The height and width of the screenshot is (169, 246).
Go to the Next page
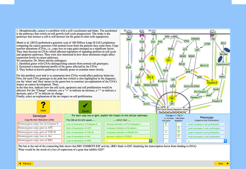click(x=222, y=164)
